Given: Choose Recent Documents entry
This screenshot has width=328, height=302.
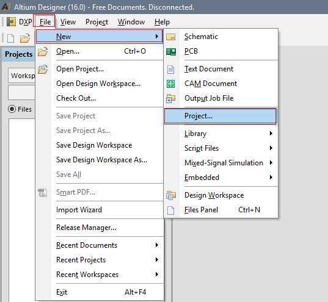Looking at the screenshot, I should [x=100, y=245].
